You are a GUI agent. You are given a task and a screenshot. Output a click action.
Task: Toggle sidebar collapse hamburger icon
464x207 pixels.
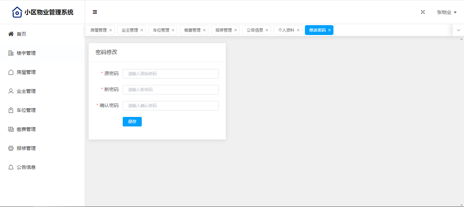95,12
